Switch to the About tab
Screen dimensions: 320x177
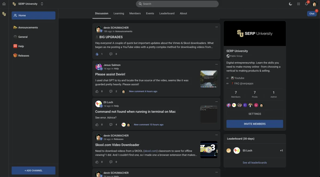pos(183,13)
